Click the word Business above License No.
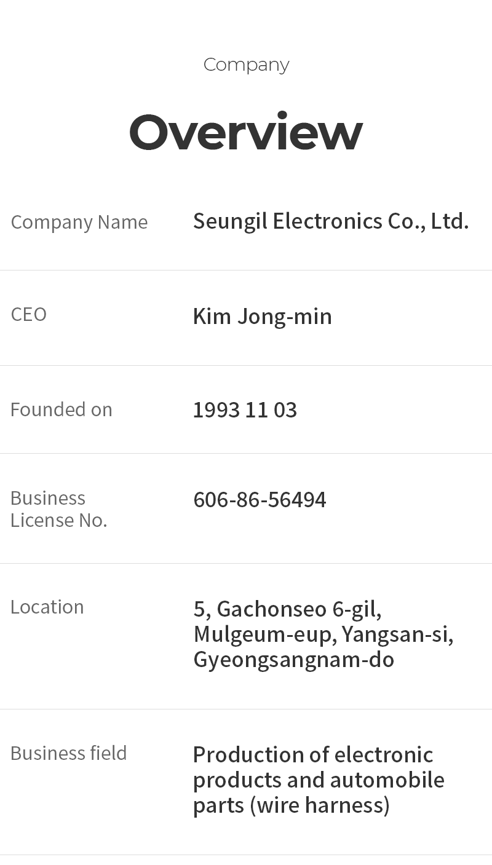The image size is (492, 865). click(48, 498)
